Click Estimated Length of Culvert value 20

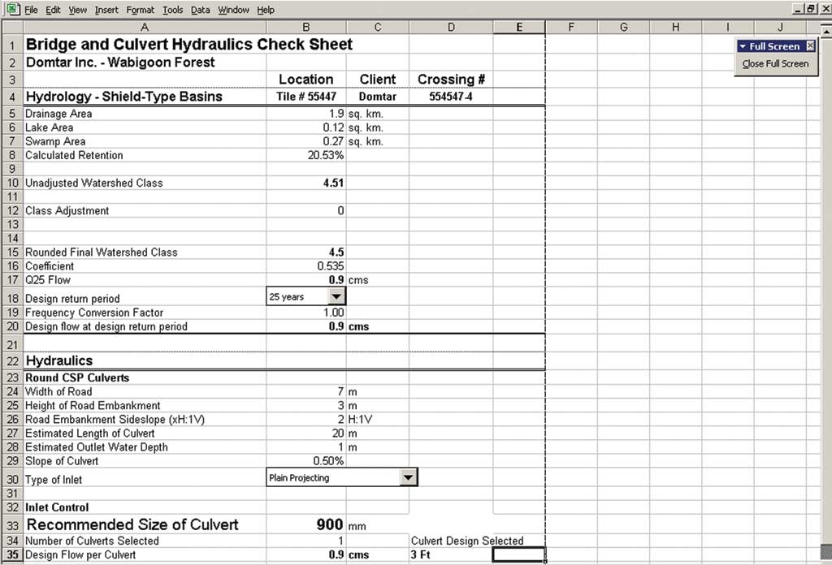tap(306, 433)
